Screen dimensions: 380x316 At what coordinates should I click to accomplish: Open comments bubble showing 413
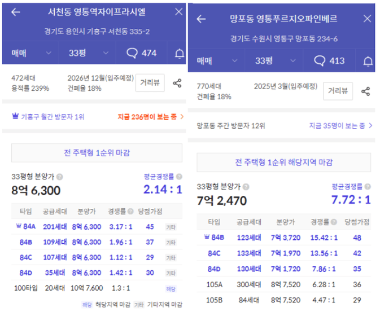(x=329, y=61)
